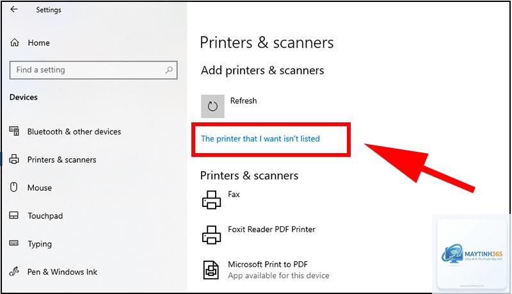Click the Typing keyboard icon

point(13,243)
